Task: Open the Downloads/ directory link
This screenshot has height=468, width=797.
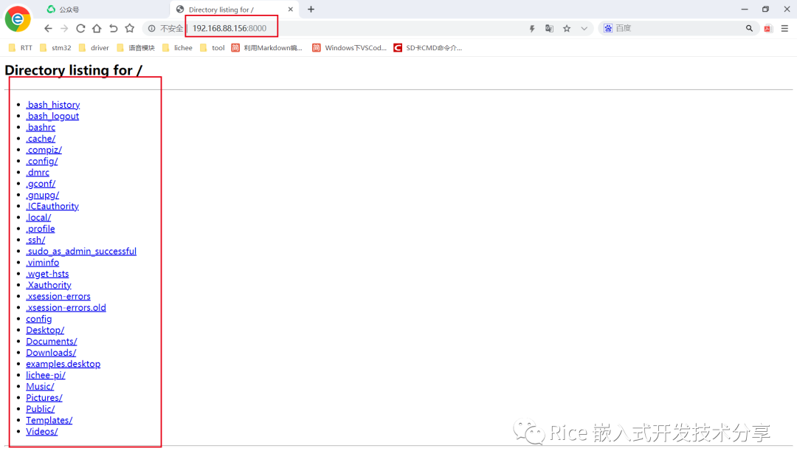Action: click(x=51, y=353)
